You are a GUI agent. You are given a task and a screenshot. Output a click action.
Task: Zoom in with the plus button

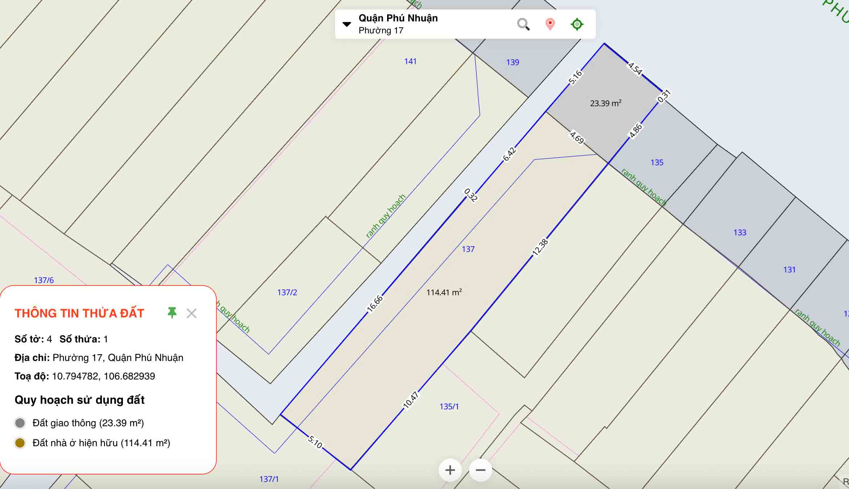click(450, 470)
